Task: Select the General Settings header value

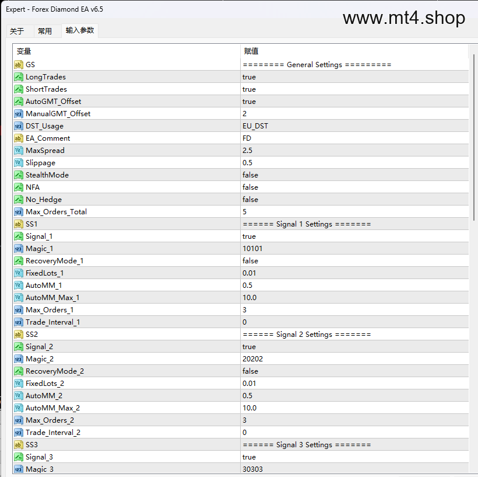Action: coord(317,65)
